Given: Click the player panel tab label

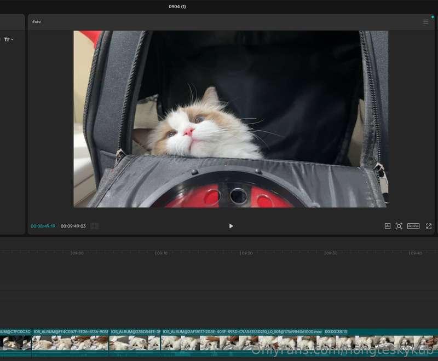Looking at the screenshot, I should coord(36,22).
